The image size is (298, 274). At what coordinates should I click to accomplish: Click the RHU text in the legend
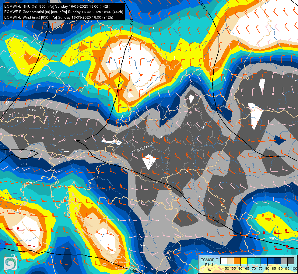pyautogui.click(x=209, y=265)
